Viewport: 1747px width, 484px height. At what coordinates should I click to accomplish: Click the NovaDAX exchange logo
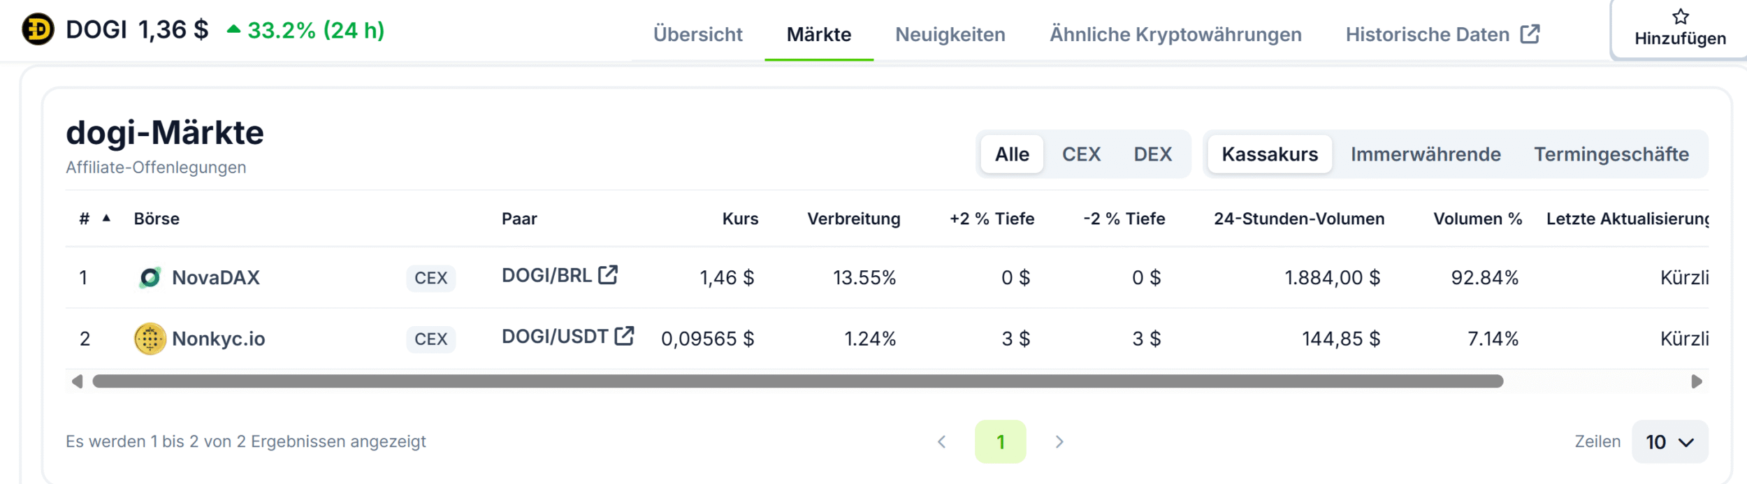coord(150,278)
